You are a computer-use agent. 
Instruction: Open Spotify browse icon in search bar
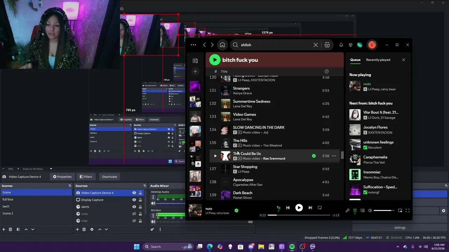pyautogui.click(x=327, y=45)
